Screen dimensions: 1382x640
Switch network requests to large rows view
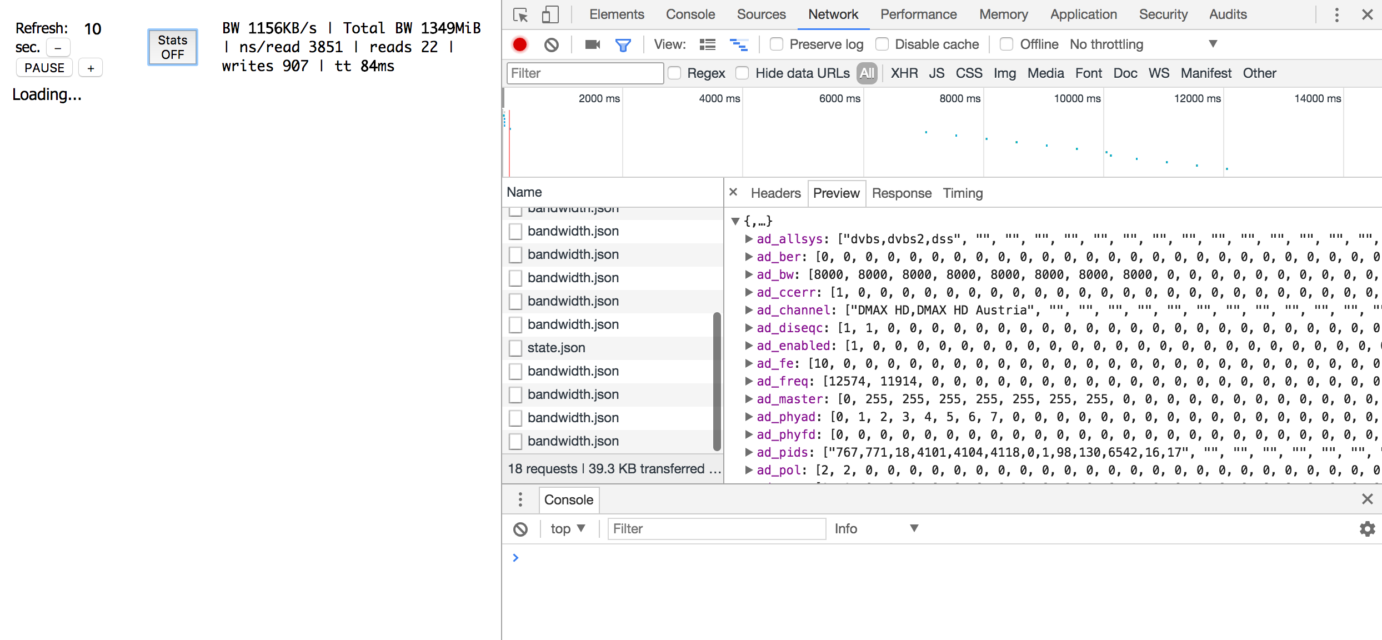click(707, 44)
